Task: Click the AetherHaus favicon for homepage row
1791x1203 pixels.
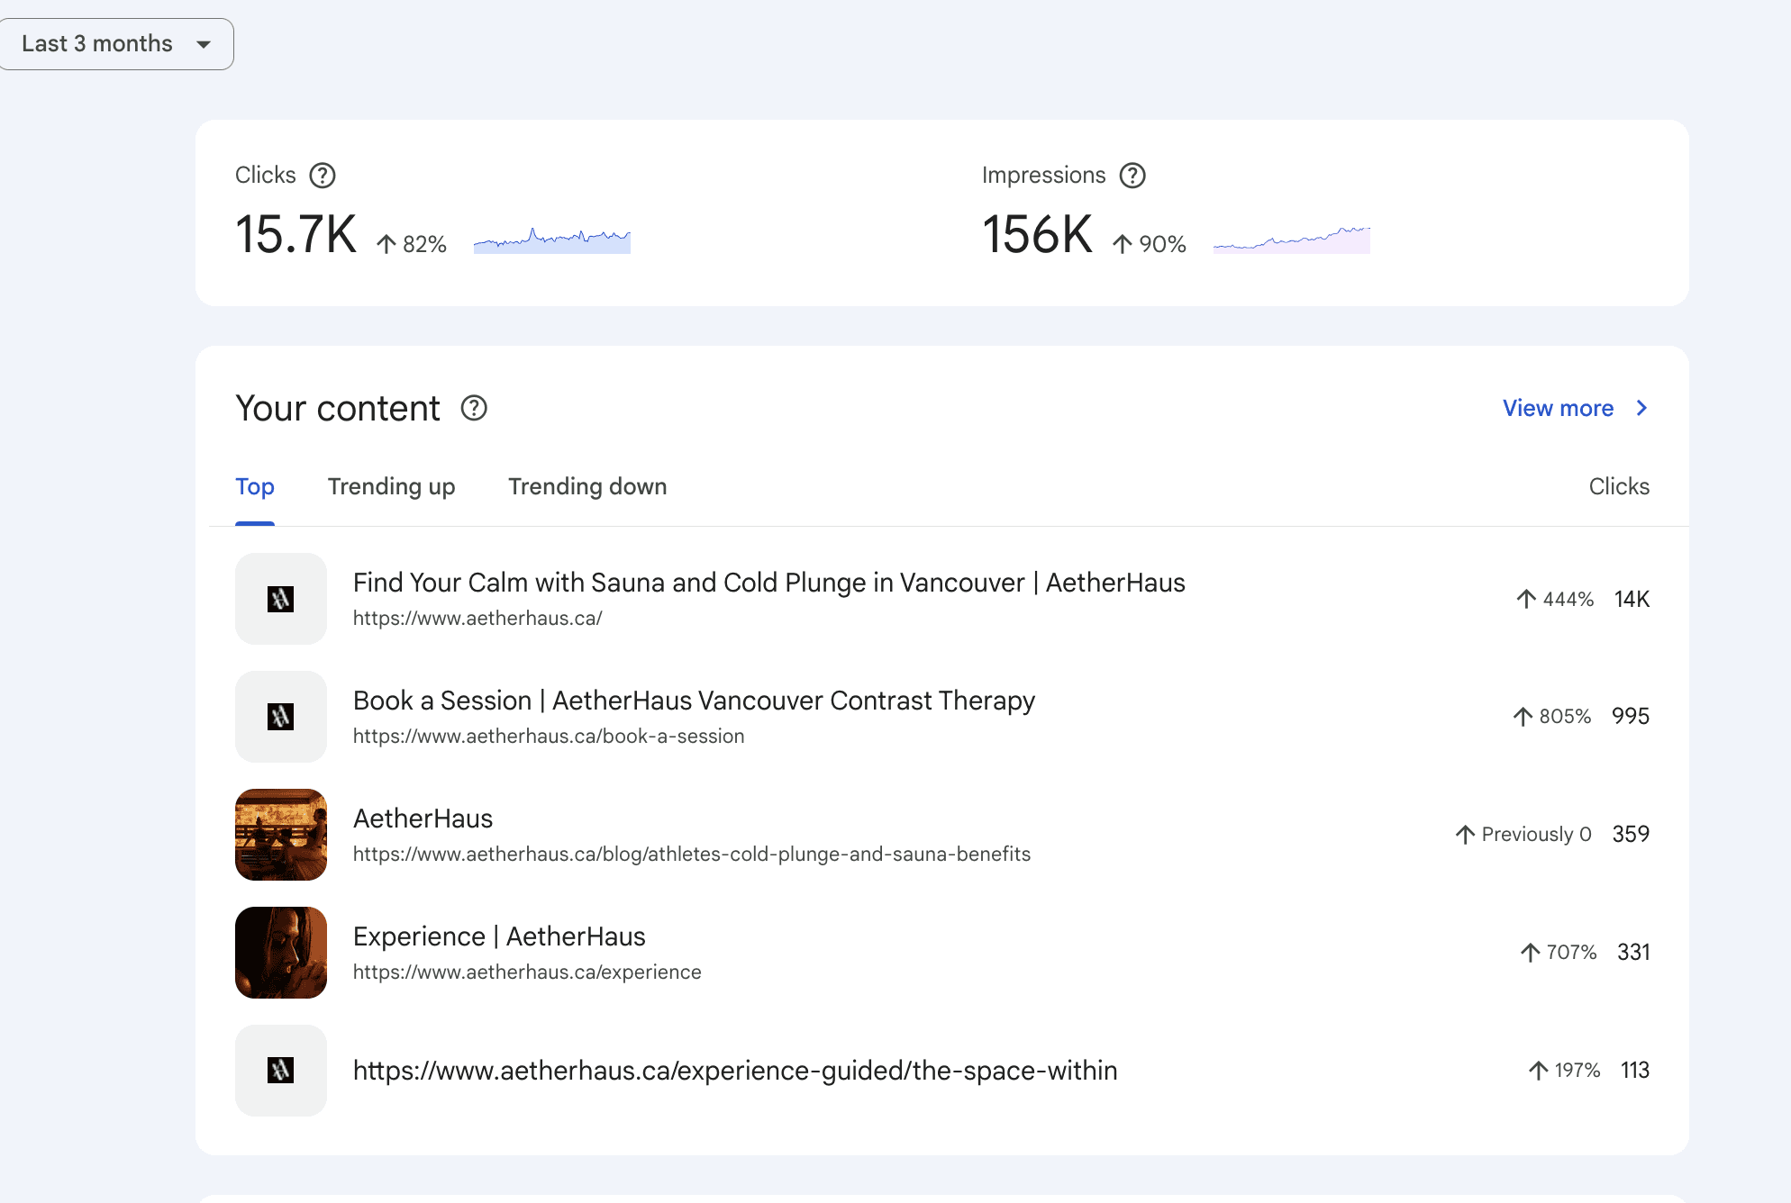Action: click(x=281, y=599)
